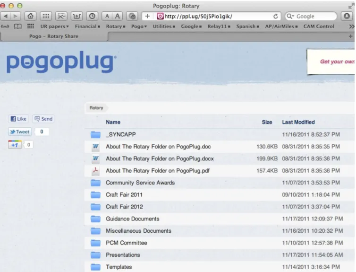Expand the Utilities bookmarks folder
Screen dimensions: 356x272
point(164,26)
